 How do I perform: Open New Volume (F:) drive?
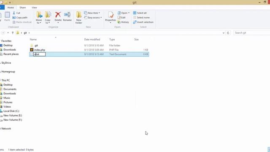13,120
